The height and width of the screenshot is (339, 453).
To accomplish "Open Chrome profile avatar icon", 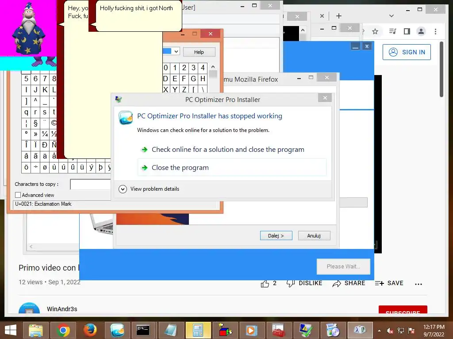I will click(x=421, y=31).
